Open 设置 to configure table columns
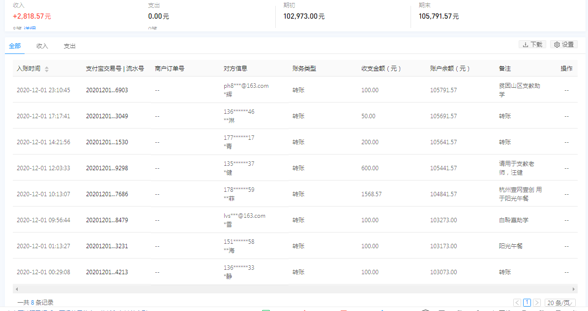588x311 pixels. click(x=563, y=44)
